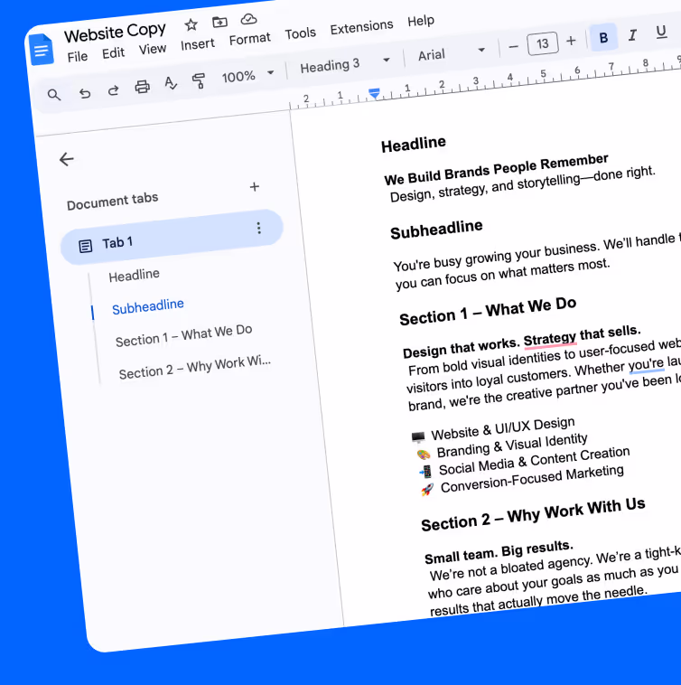681x685 pixels.
Task: Click misspelled word Strategy underlined red
Action: coord(550,339)
